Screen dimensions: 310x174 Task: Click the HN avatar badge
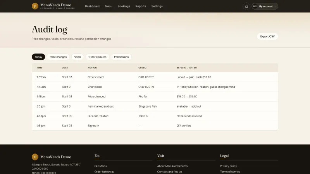click(x=255, y=6)
